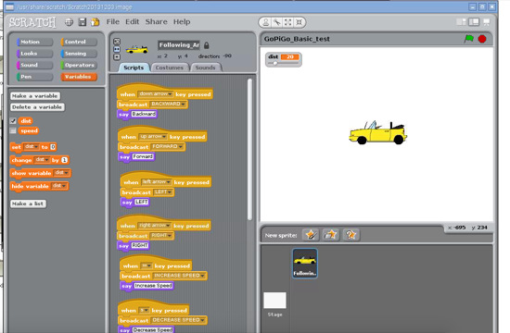Uncheck the dist variable checkbox

(13, 121)
